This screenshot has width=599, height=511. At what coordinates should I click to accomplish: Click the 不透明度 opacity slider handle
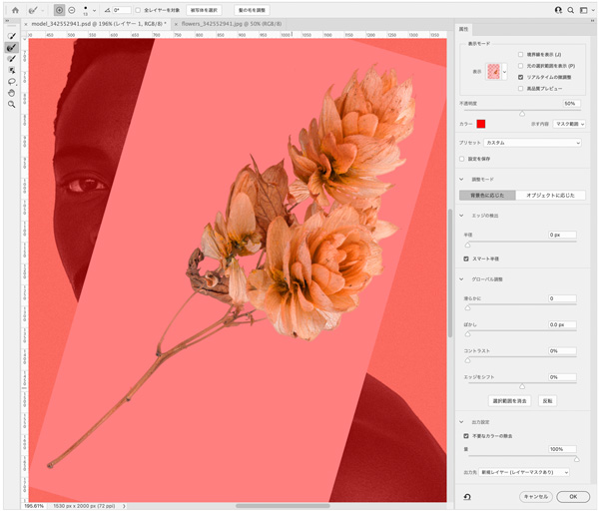(522, 114)
